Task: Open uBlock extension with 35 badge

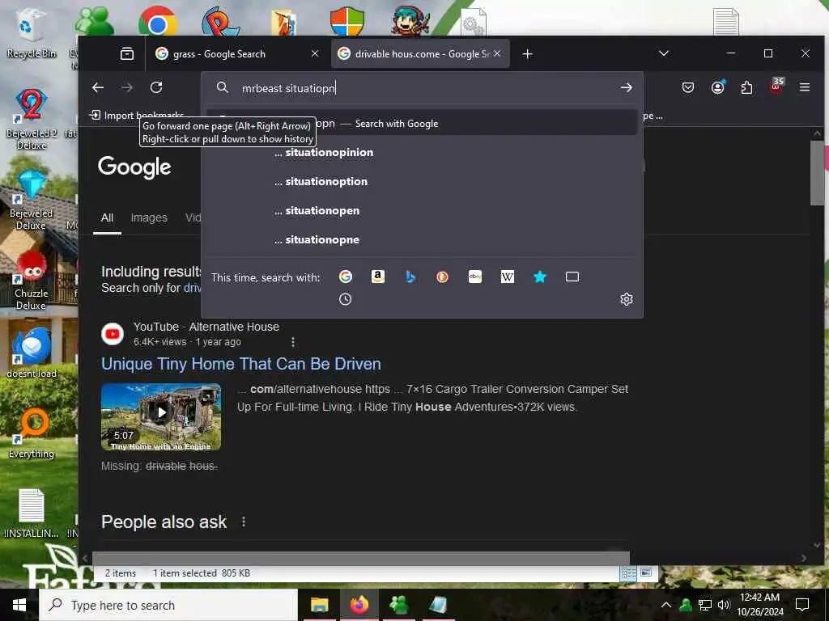Action: tap(776, 87)
